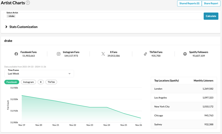Click the TikTok logo icon
The height and width of the screenshot is (134, 222).
coord(146,54)
